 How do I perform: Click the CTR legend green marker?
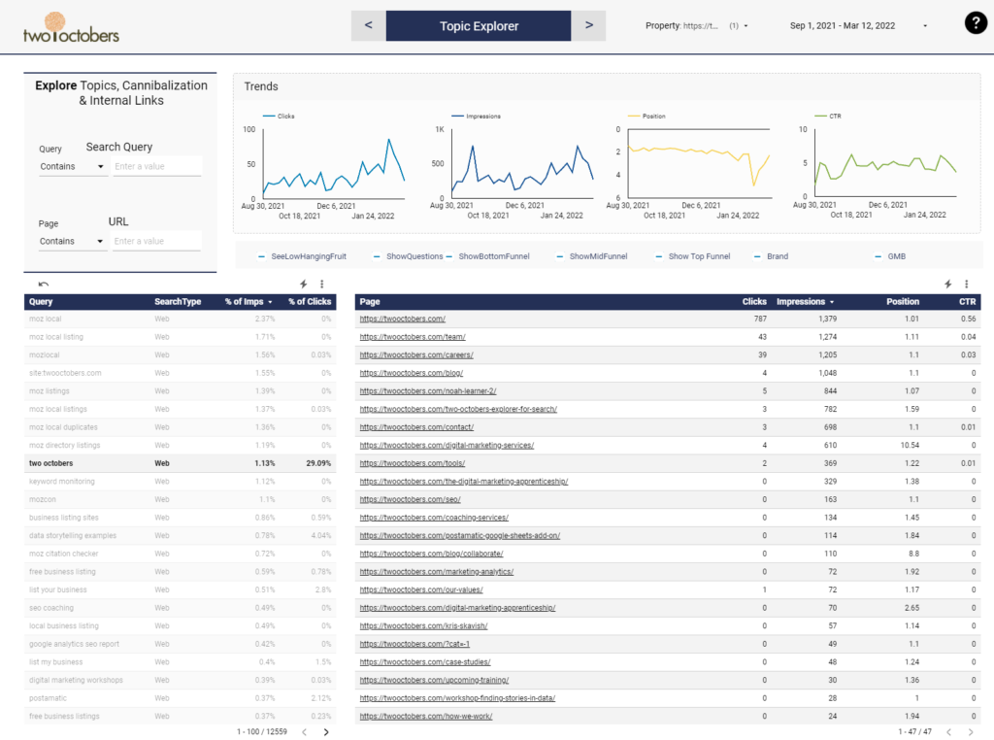[820, 116]
